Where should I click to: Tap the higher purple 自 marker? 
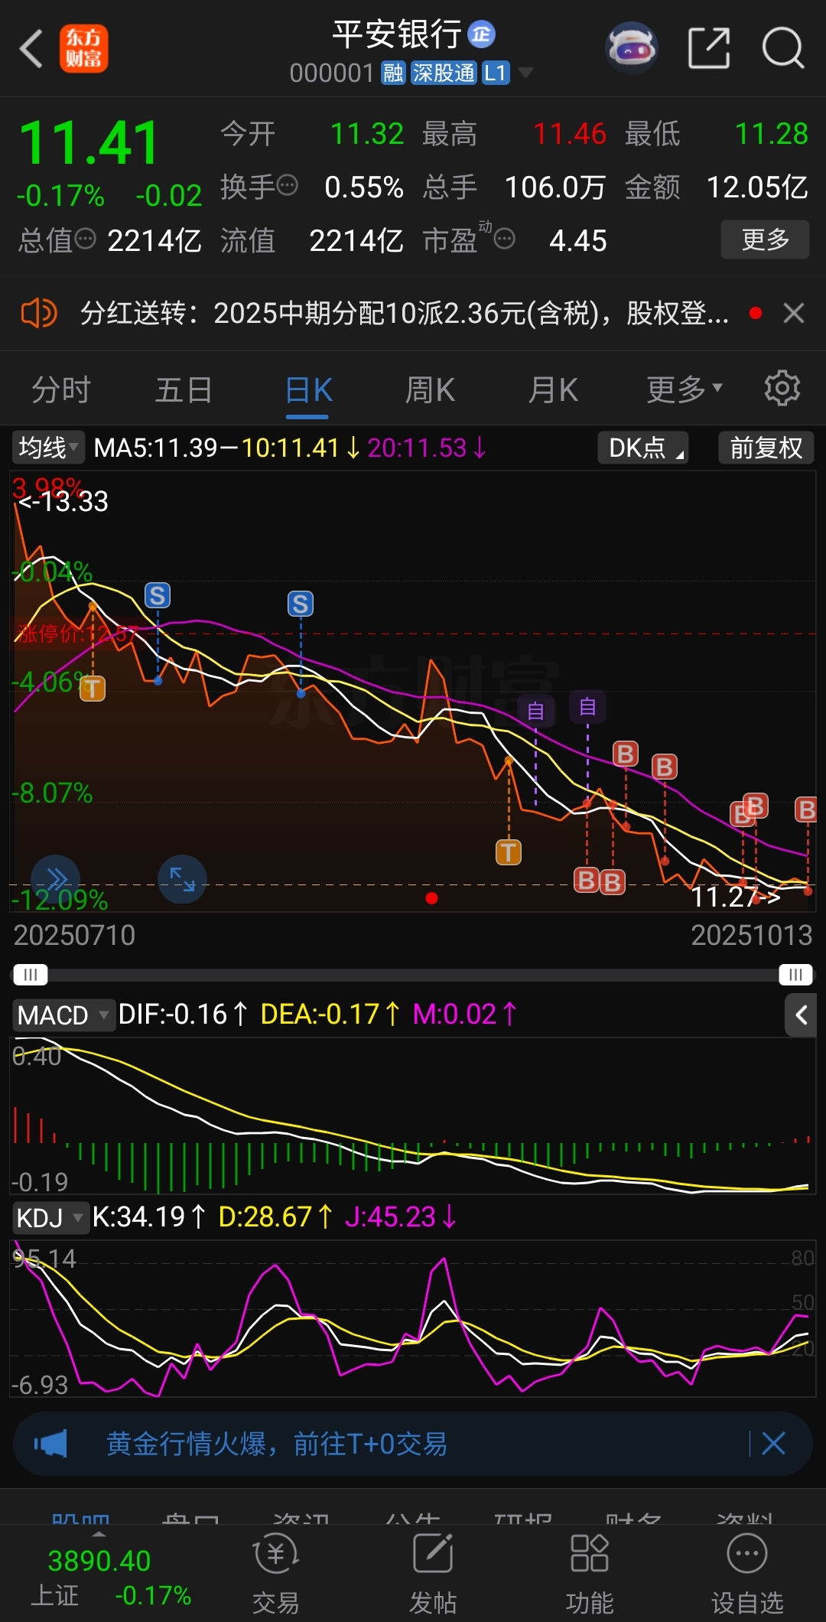click(x=587, y=706)
